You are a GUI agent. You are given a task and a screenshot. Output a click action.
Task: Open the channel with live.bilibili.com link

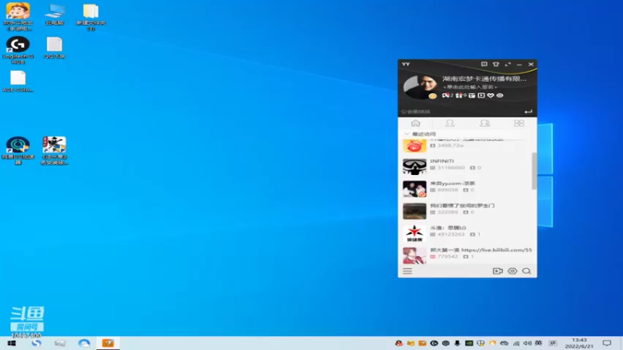pyautogui.click(x=465, y=255)
